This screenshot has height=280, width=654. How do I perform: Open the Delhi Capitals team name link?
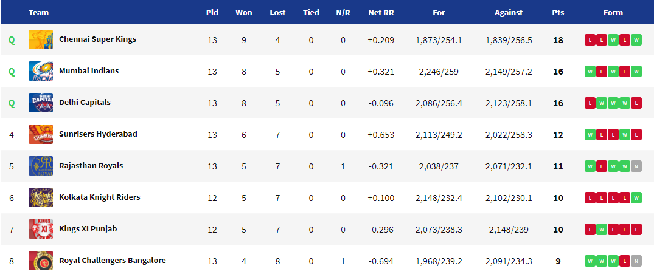pyautogui.click(x=85, y=102)
